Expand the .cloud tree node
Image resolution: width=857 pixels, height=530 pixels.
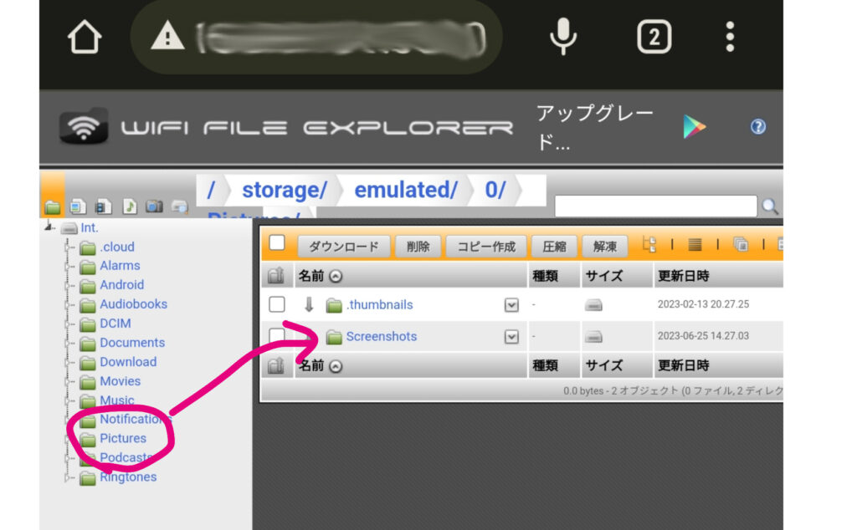pyautogui.click(x=69, y=247)
